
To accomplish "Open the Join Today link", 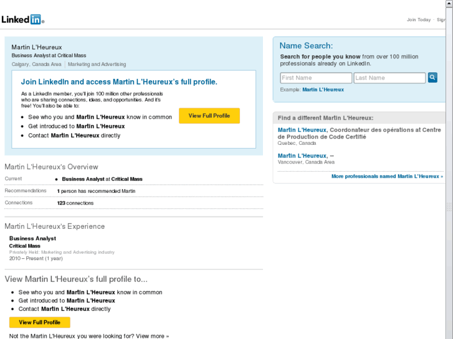I will (419, 20).
